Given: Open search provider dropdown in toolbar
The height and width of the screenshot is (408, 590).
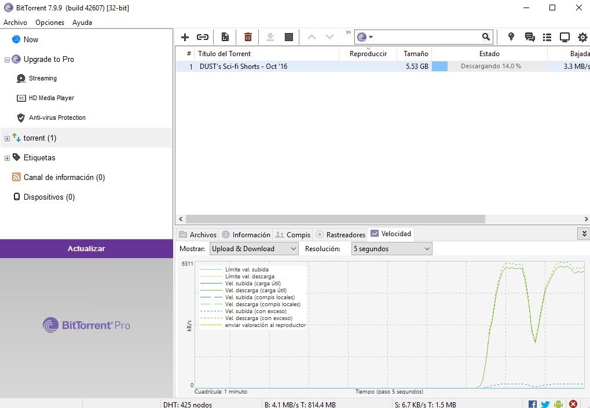Looking at the screenshot, I should pyautogui.click(x=365, y=37).
